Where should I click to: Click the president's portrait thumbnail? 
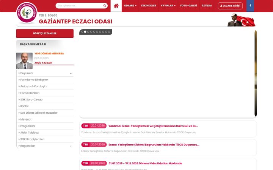(x=24, y=61)
